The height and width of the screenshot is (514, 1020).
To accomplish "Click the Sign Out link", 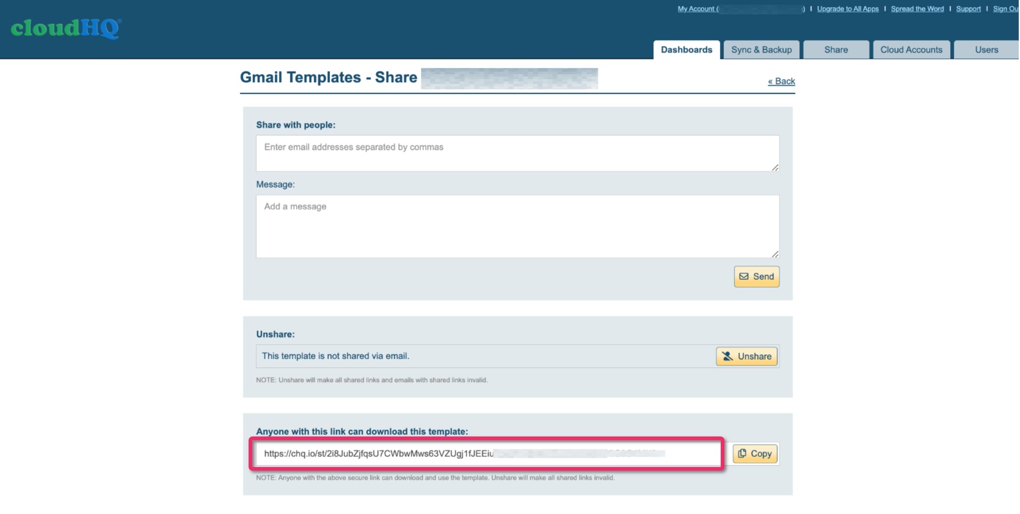I will pos(1006,9).
